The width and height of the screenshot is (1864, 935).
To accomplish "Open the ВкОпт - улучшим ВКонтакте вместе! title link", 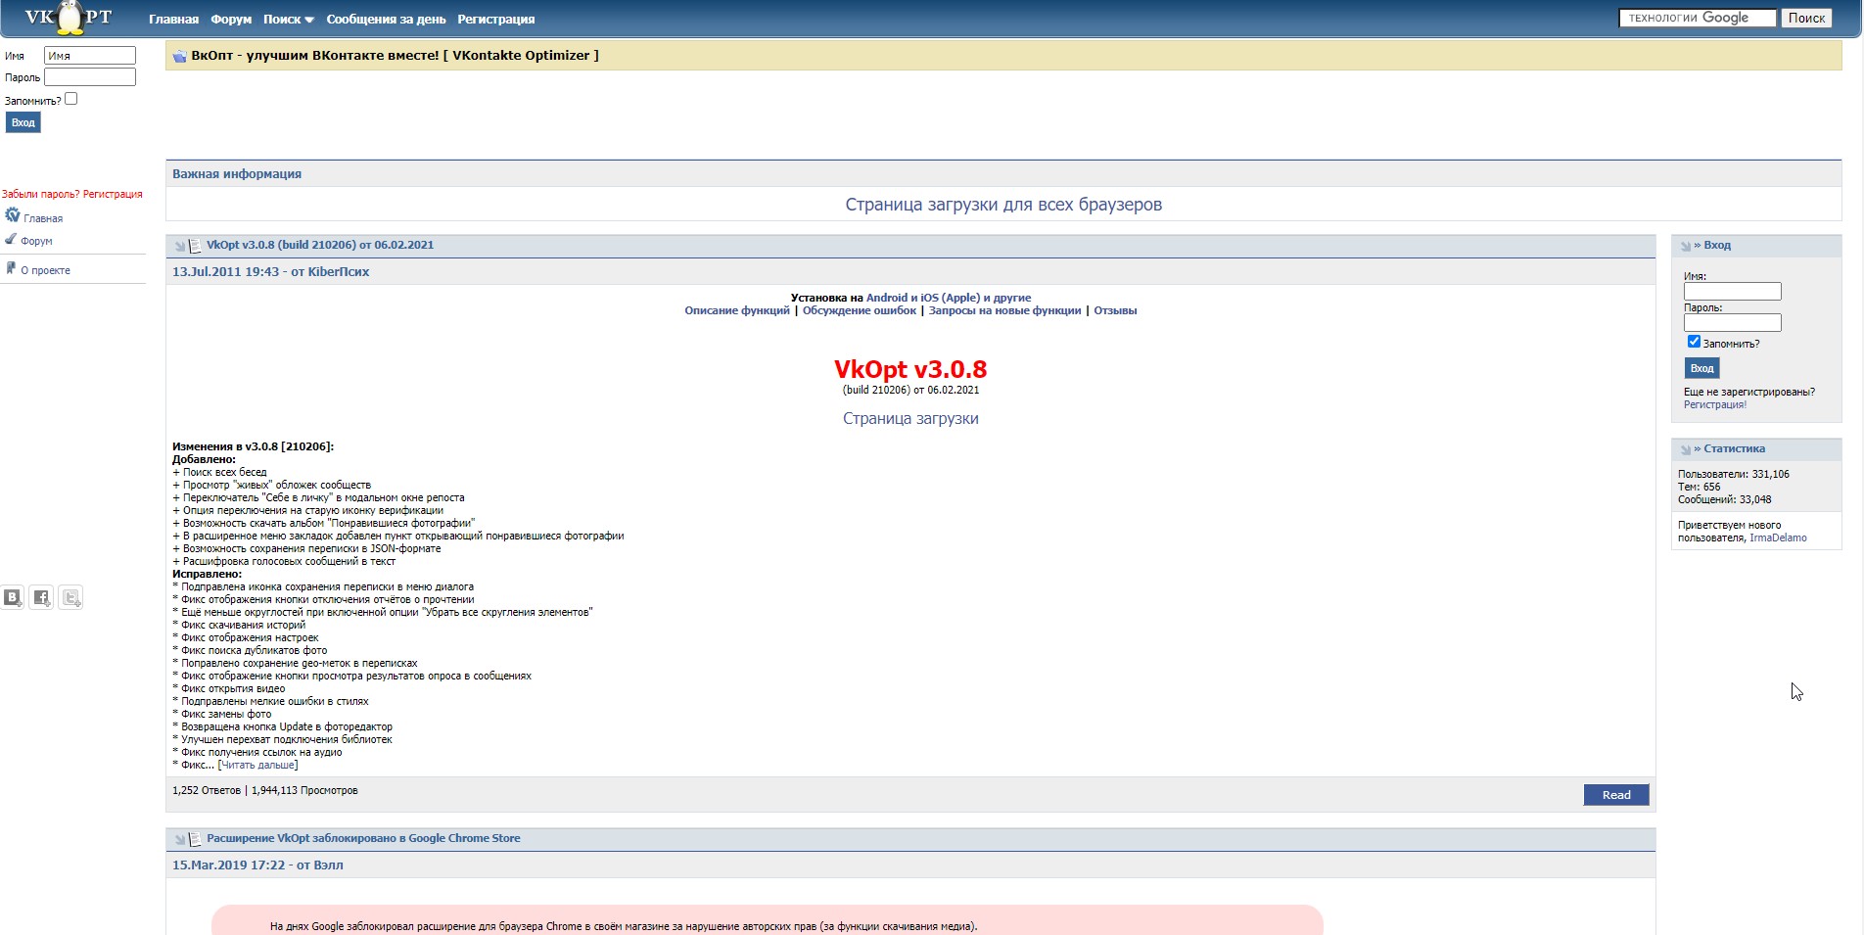I will coord(395,56).
